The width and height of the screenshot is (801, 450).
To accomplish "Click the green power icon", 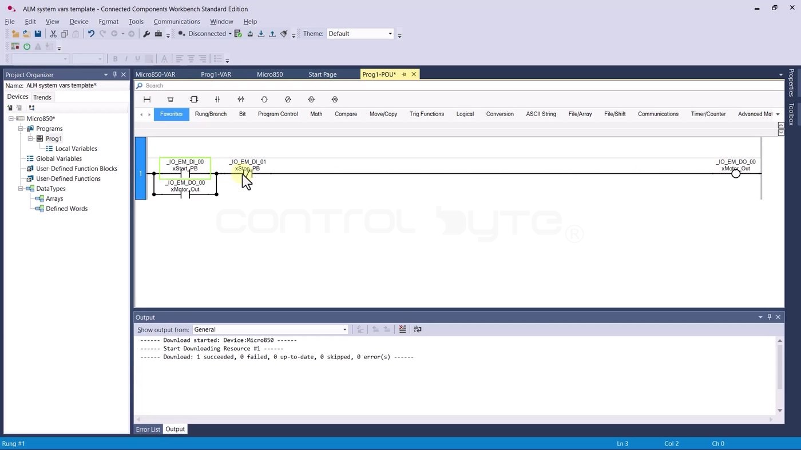I will (x=27, y=46).
